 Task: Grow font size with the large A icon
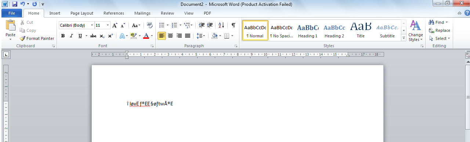click(115, 25)
